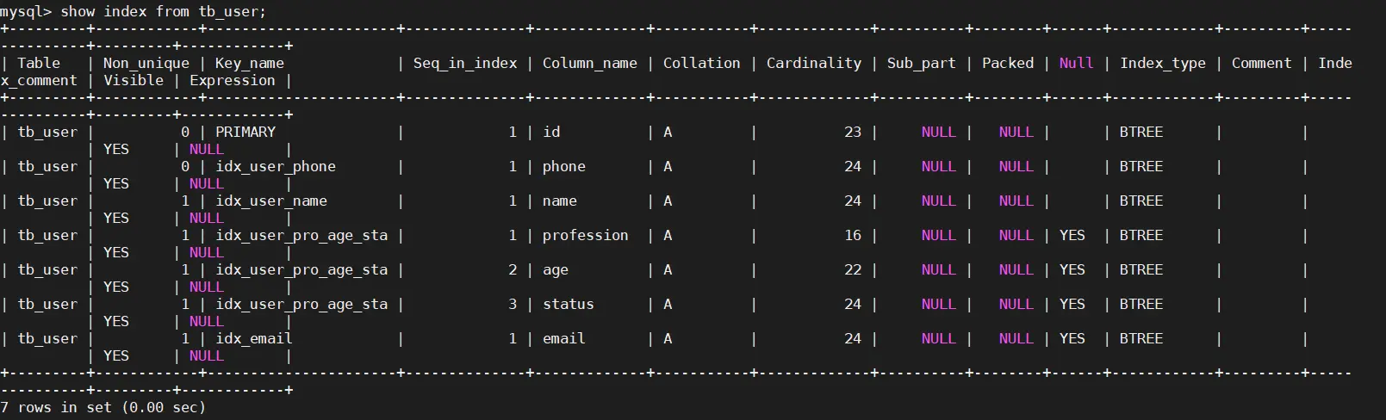Click the purple Null column header

tap(1076, 64)
